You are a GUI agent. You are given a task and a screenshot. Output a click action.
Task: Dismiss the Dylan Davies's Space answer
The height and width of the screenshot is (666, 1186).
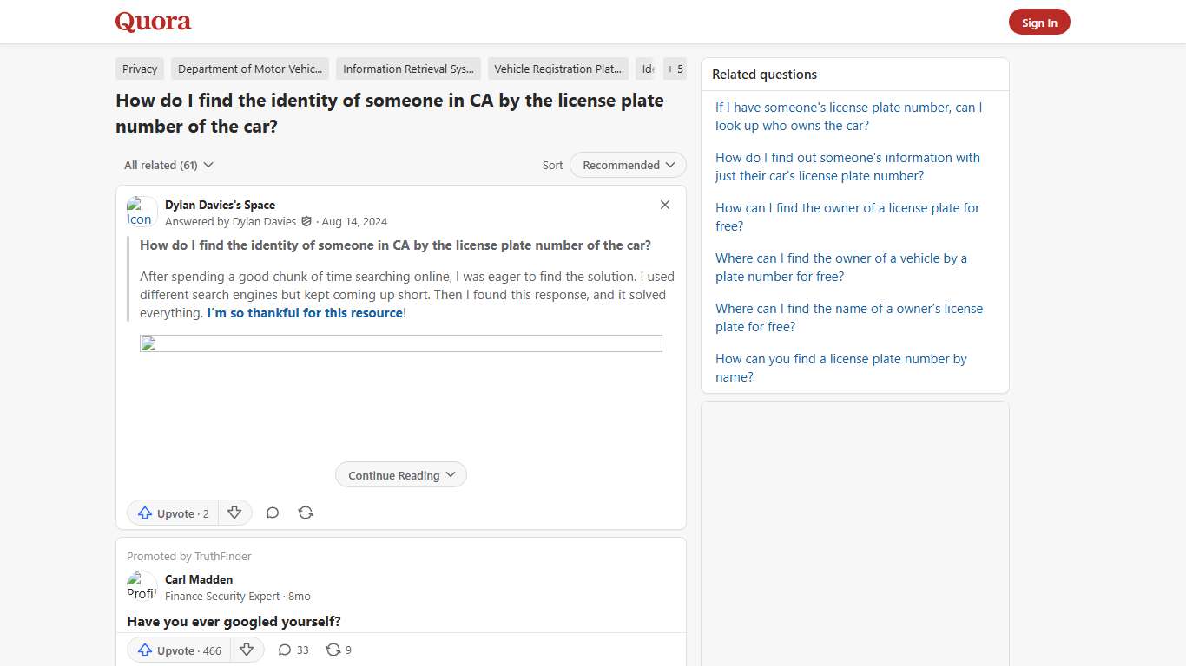(665, 205)
